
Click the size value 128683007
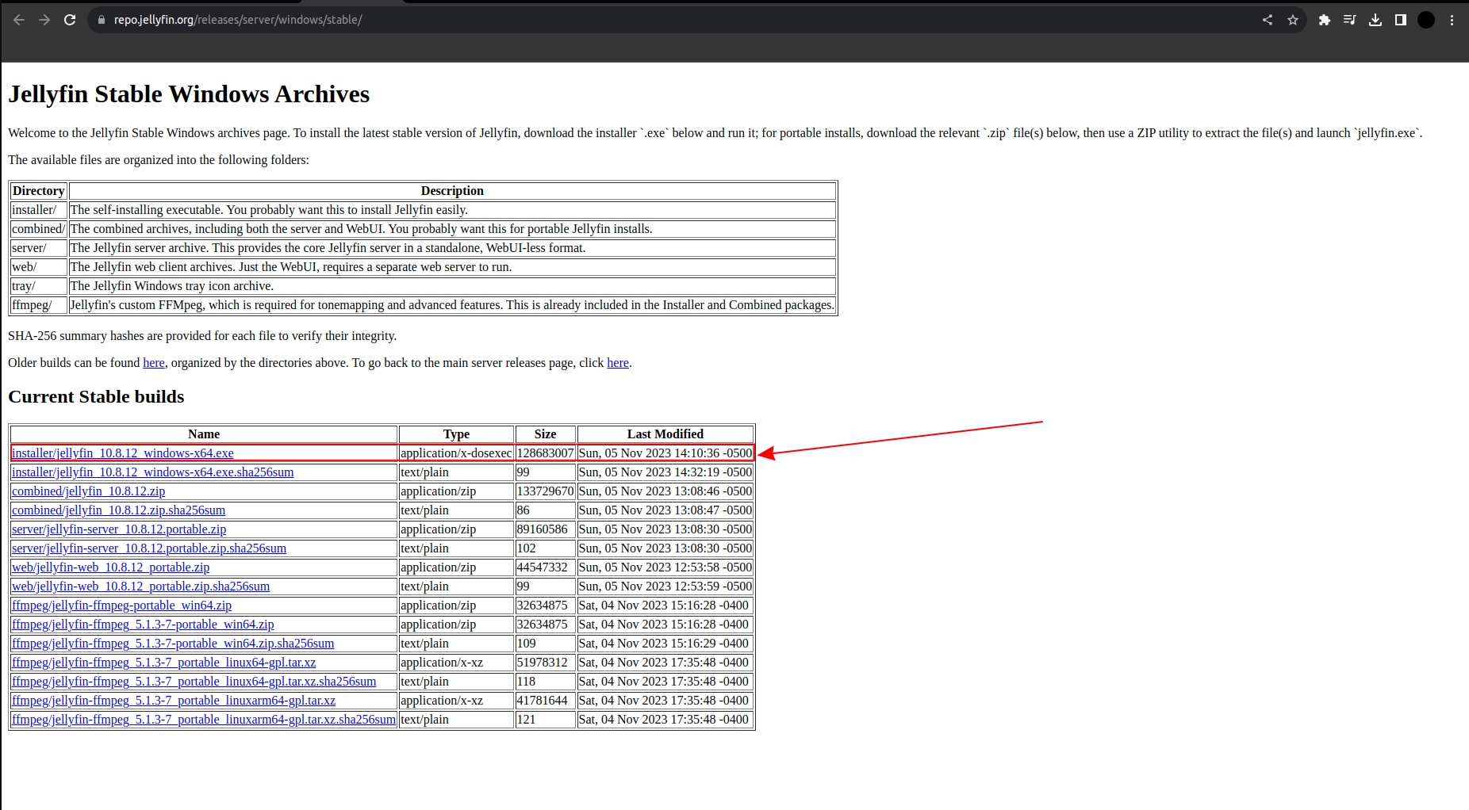545,453
